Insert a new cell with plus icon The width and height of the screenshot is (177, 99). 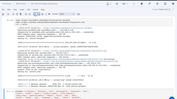pyautogui.click(x=8, y=14)
